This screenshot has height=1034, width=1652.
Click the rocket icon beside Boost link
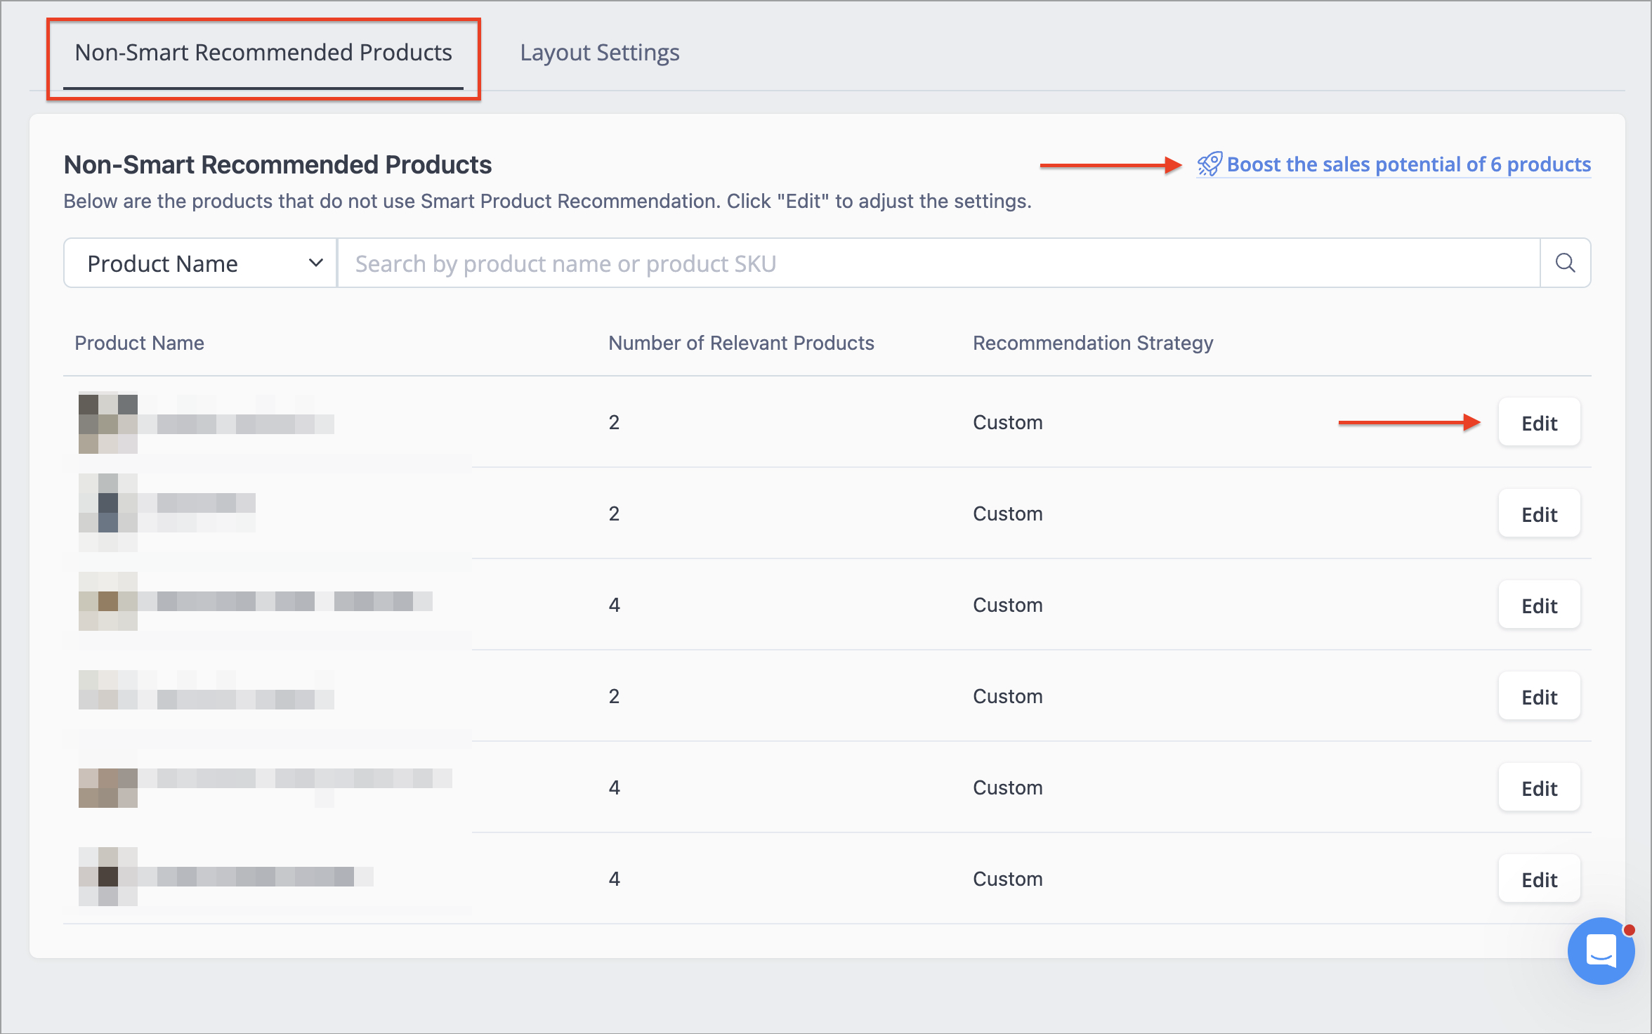click(x=1209, y=164)
